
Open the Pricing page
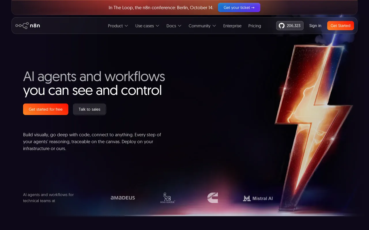(255, 26)
